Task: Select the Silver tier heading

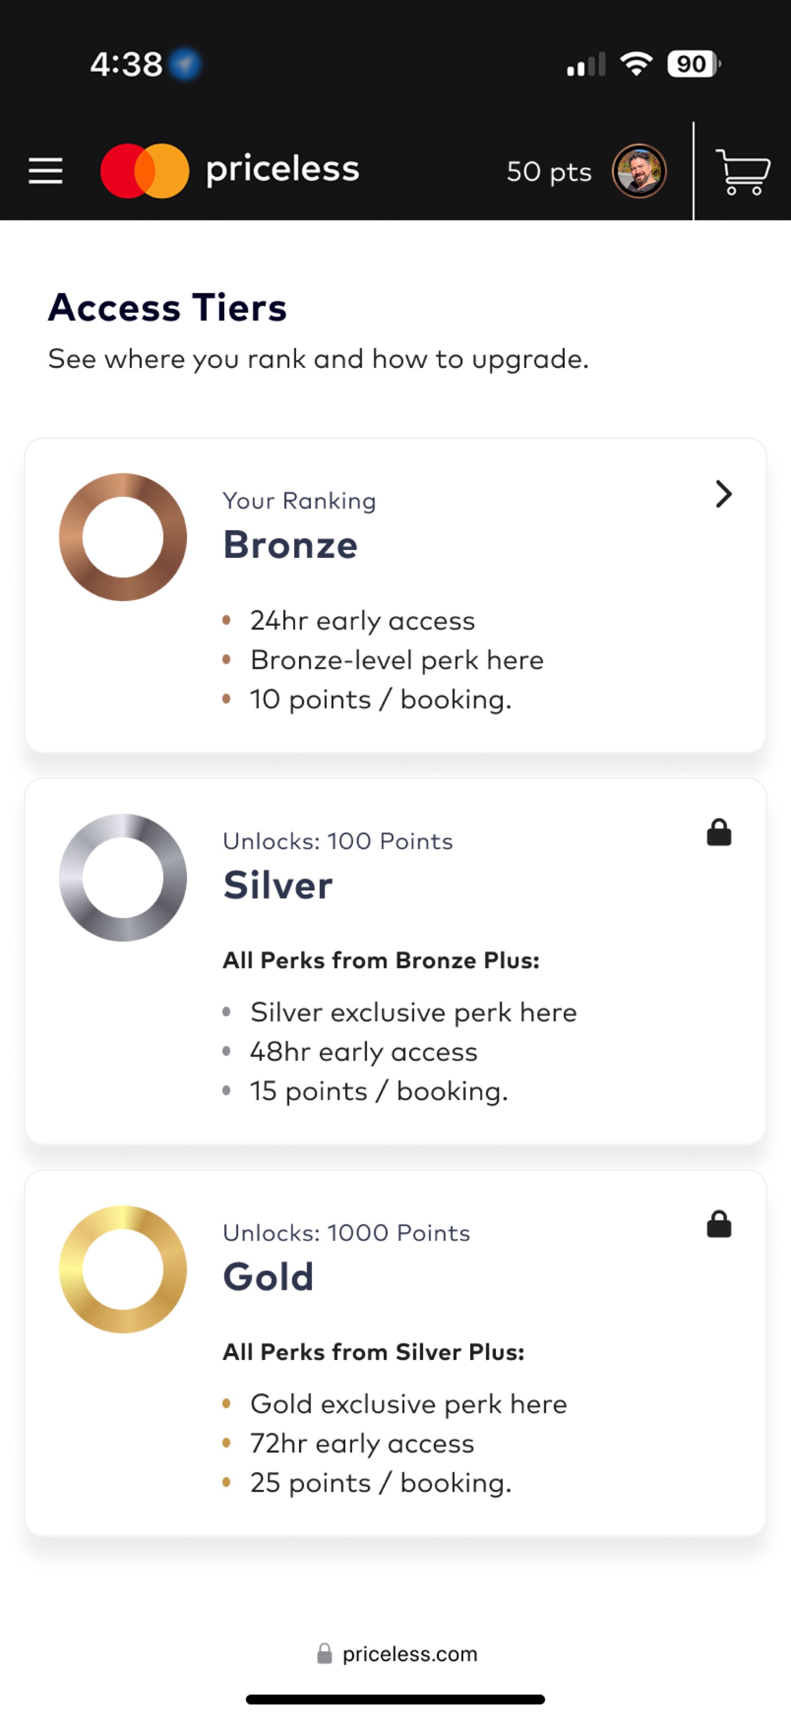Action: tap(277, 885)
